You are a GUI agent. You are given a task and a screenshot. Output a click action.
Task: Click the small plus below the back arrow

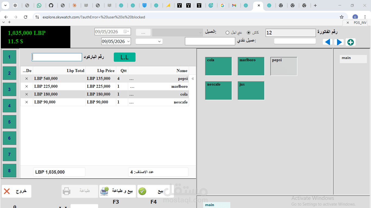9,22
